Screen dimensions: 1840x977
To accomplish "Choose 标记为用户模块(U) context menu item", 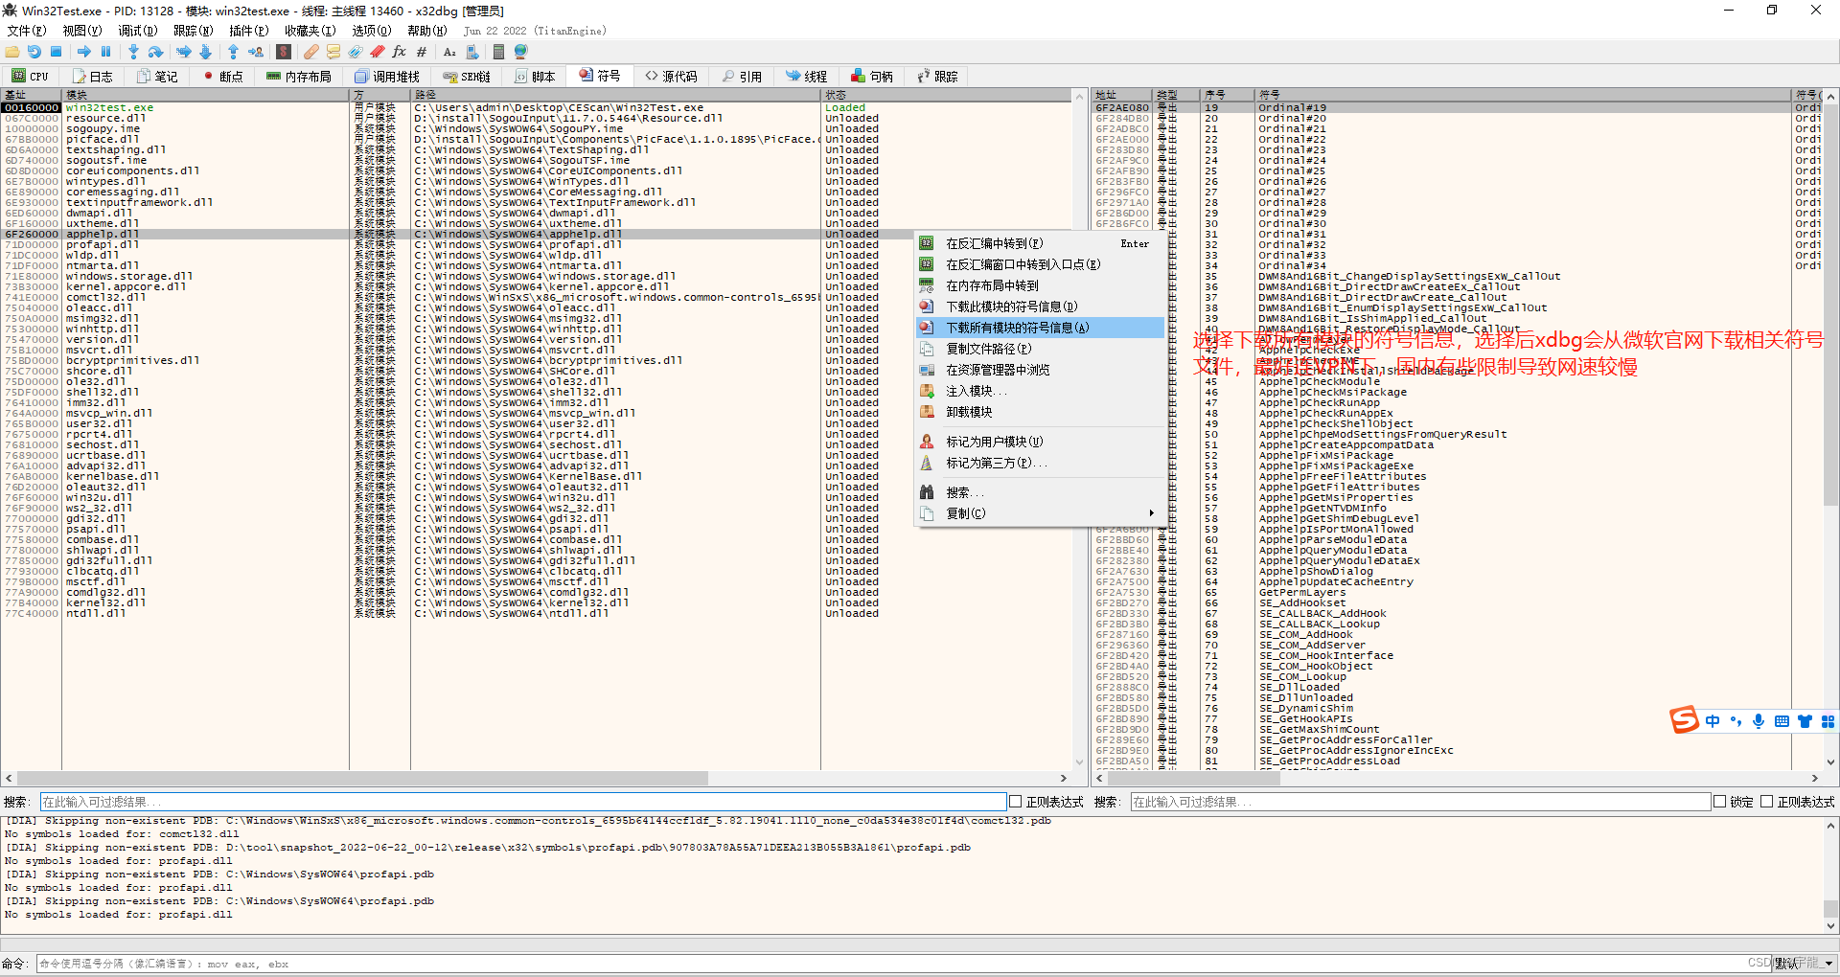I will [1041, 442].
